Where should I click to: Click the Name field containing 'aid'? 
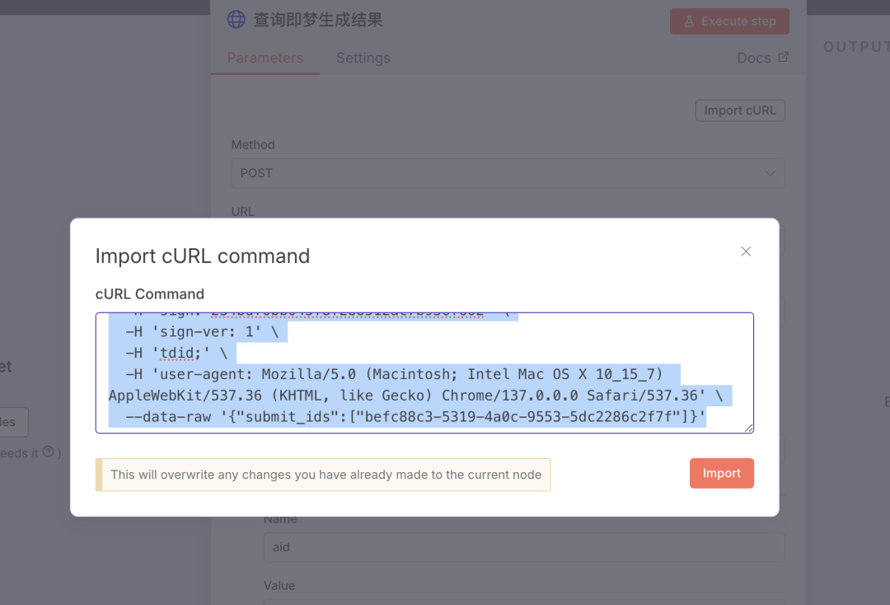(524, 546)
